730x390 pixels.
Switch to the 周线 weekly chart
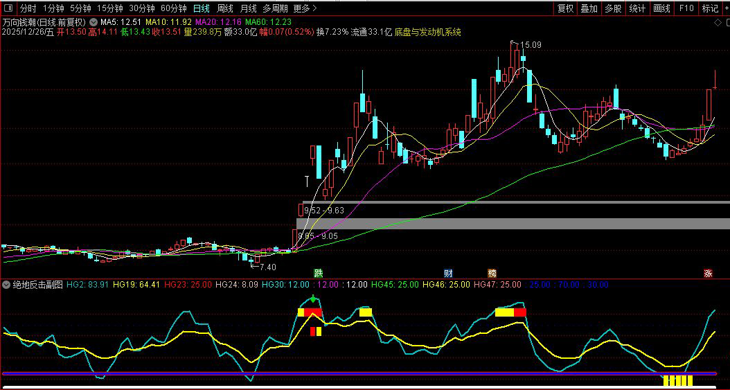click(225, 9)
